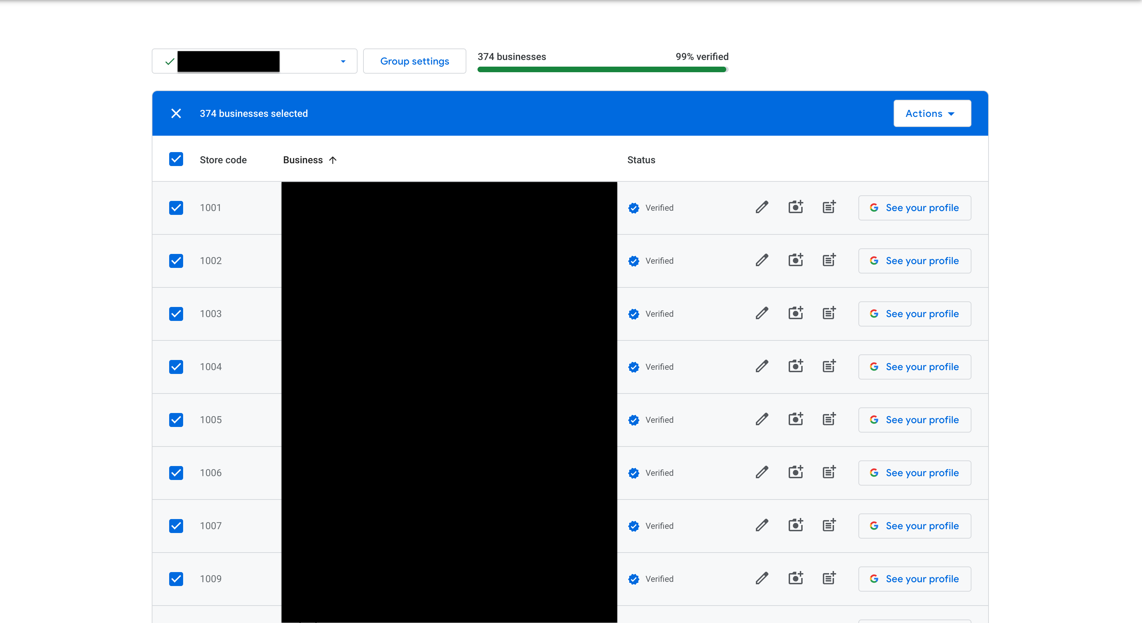Expand the business group selector
This screenshot has width=1142, height=623.
342,61
